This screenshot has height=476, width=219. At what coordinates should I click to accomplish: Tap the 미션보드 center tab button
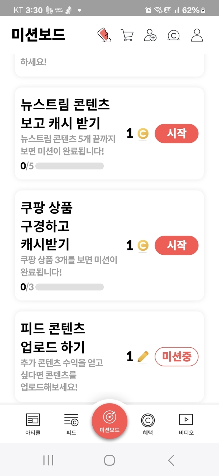(109, 421)
